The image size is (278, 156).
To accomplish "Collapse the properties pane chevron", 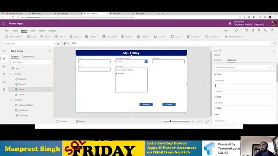I will (274, 52).
